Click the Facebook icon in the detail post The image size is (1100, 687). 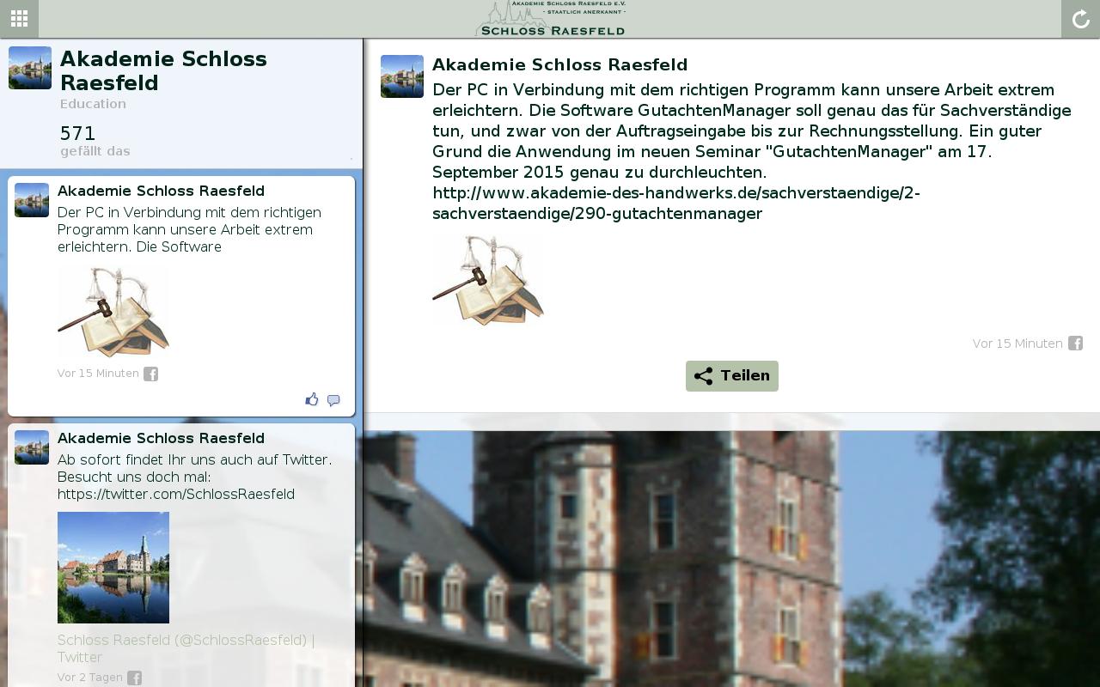[1075, 343]
